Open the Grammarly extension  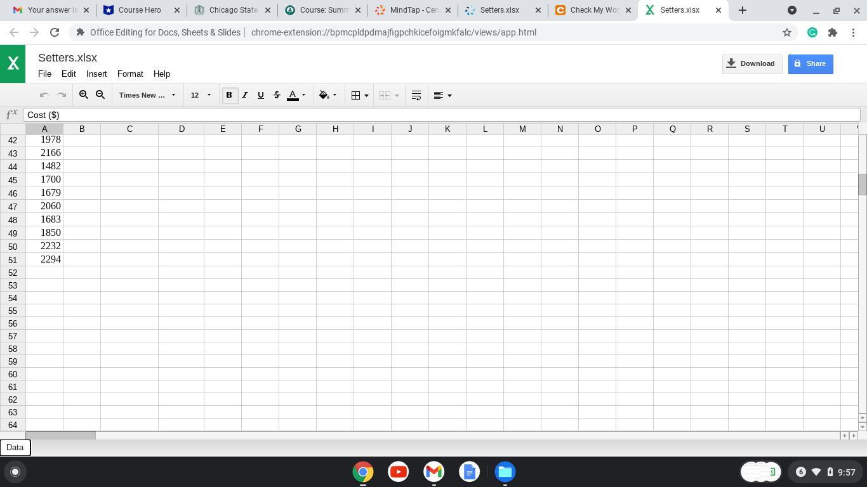tap(812, 32)
